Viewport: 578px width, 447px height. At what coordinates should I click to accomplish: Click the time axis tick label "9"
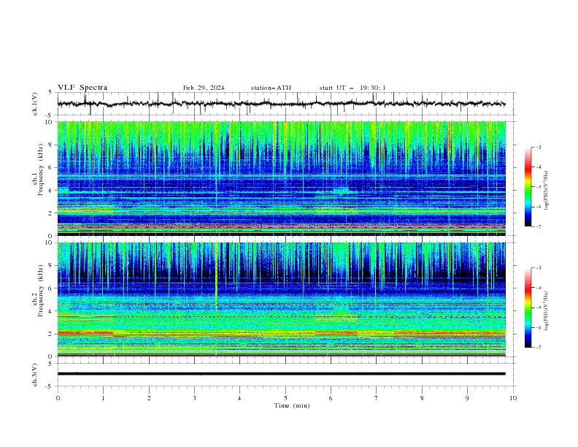467,398
